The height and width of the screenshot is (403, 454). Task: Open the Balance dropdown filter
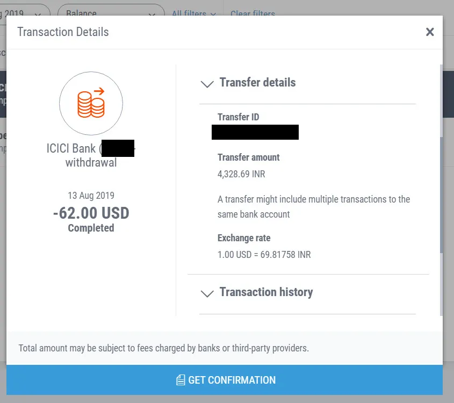[x=111, y=12]
